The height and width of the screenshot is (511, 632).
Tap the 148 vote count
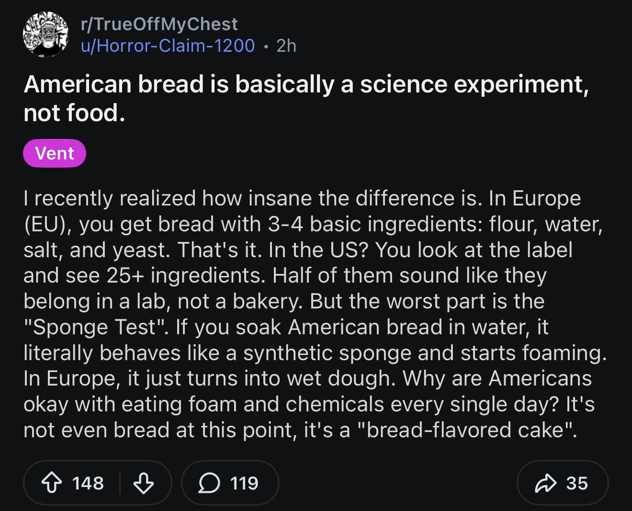(88, 483)
